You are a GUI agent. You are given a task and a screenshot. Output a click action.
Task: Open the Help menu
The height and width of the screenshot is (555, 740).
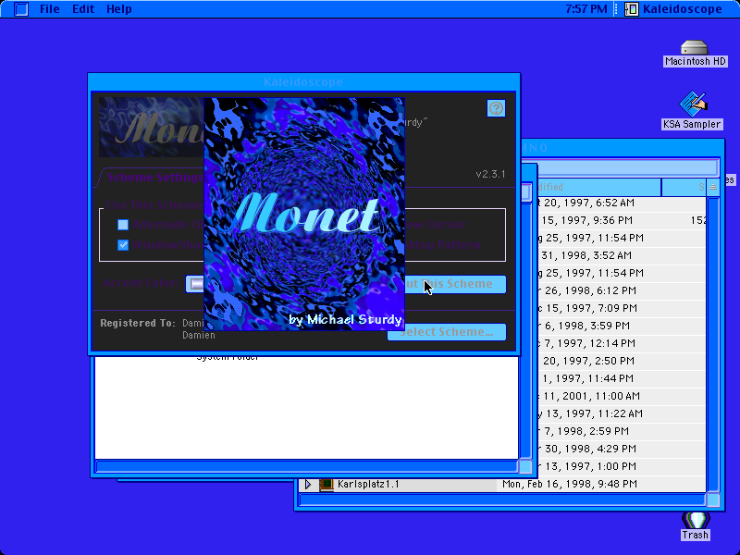[119, 9]
